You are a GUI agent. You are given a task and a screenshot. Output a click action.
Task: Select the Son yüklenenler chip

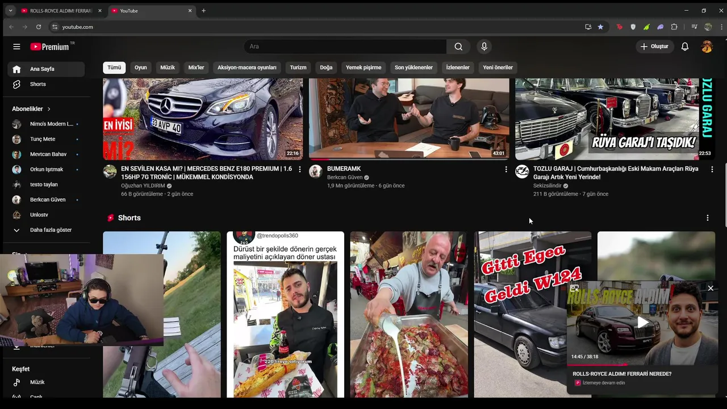coord(413,68)
